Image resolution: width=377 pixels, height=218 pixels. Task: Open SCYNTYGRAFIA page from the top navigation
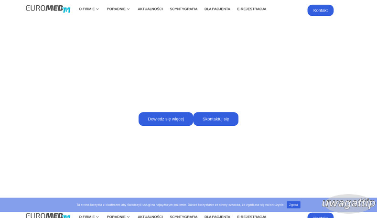(x=183, y=9)
